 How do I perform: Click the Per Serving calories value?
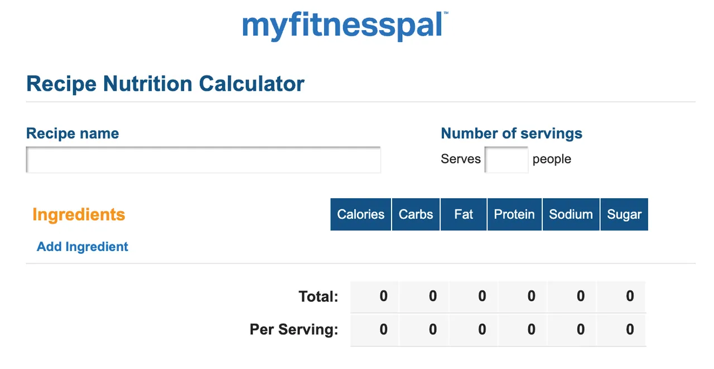point(384,329)
